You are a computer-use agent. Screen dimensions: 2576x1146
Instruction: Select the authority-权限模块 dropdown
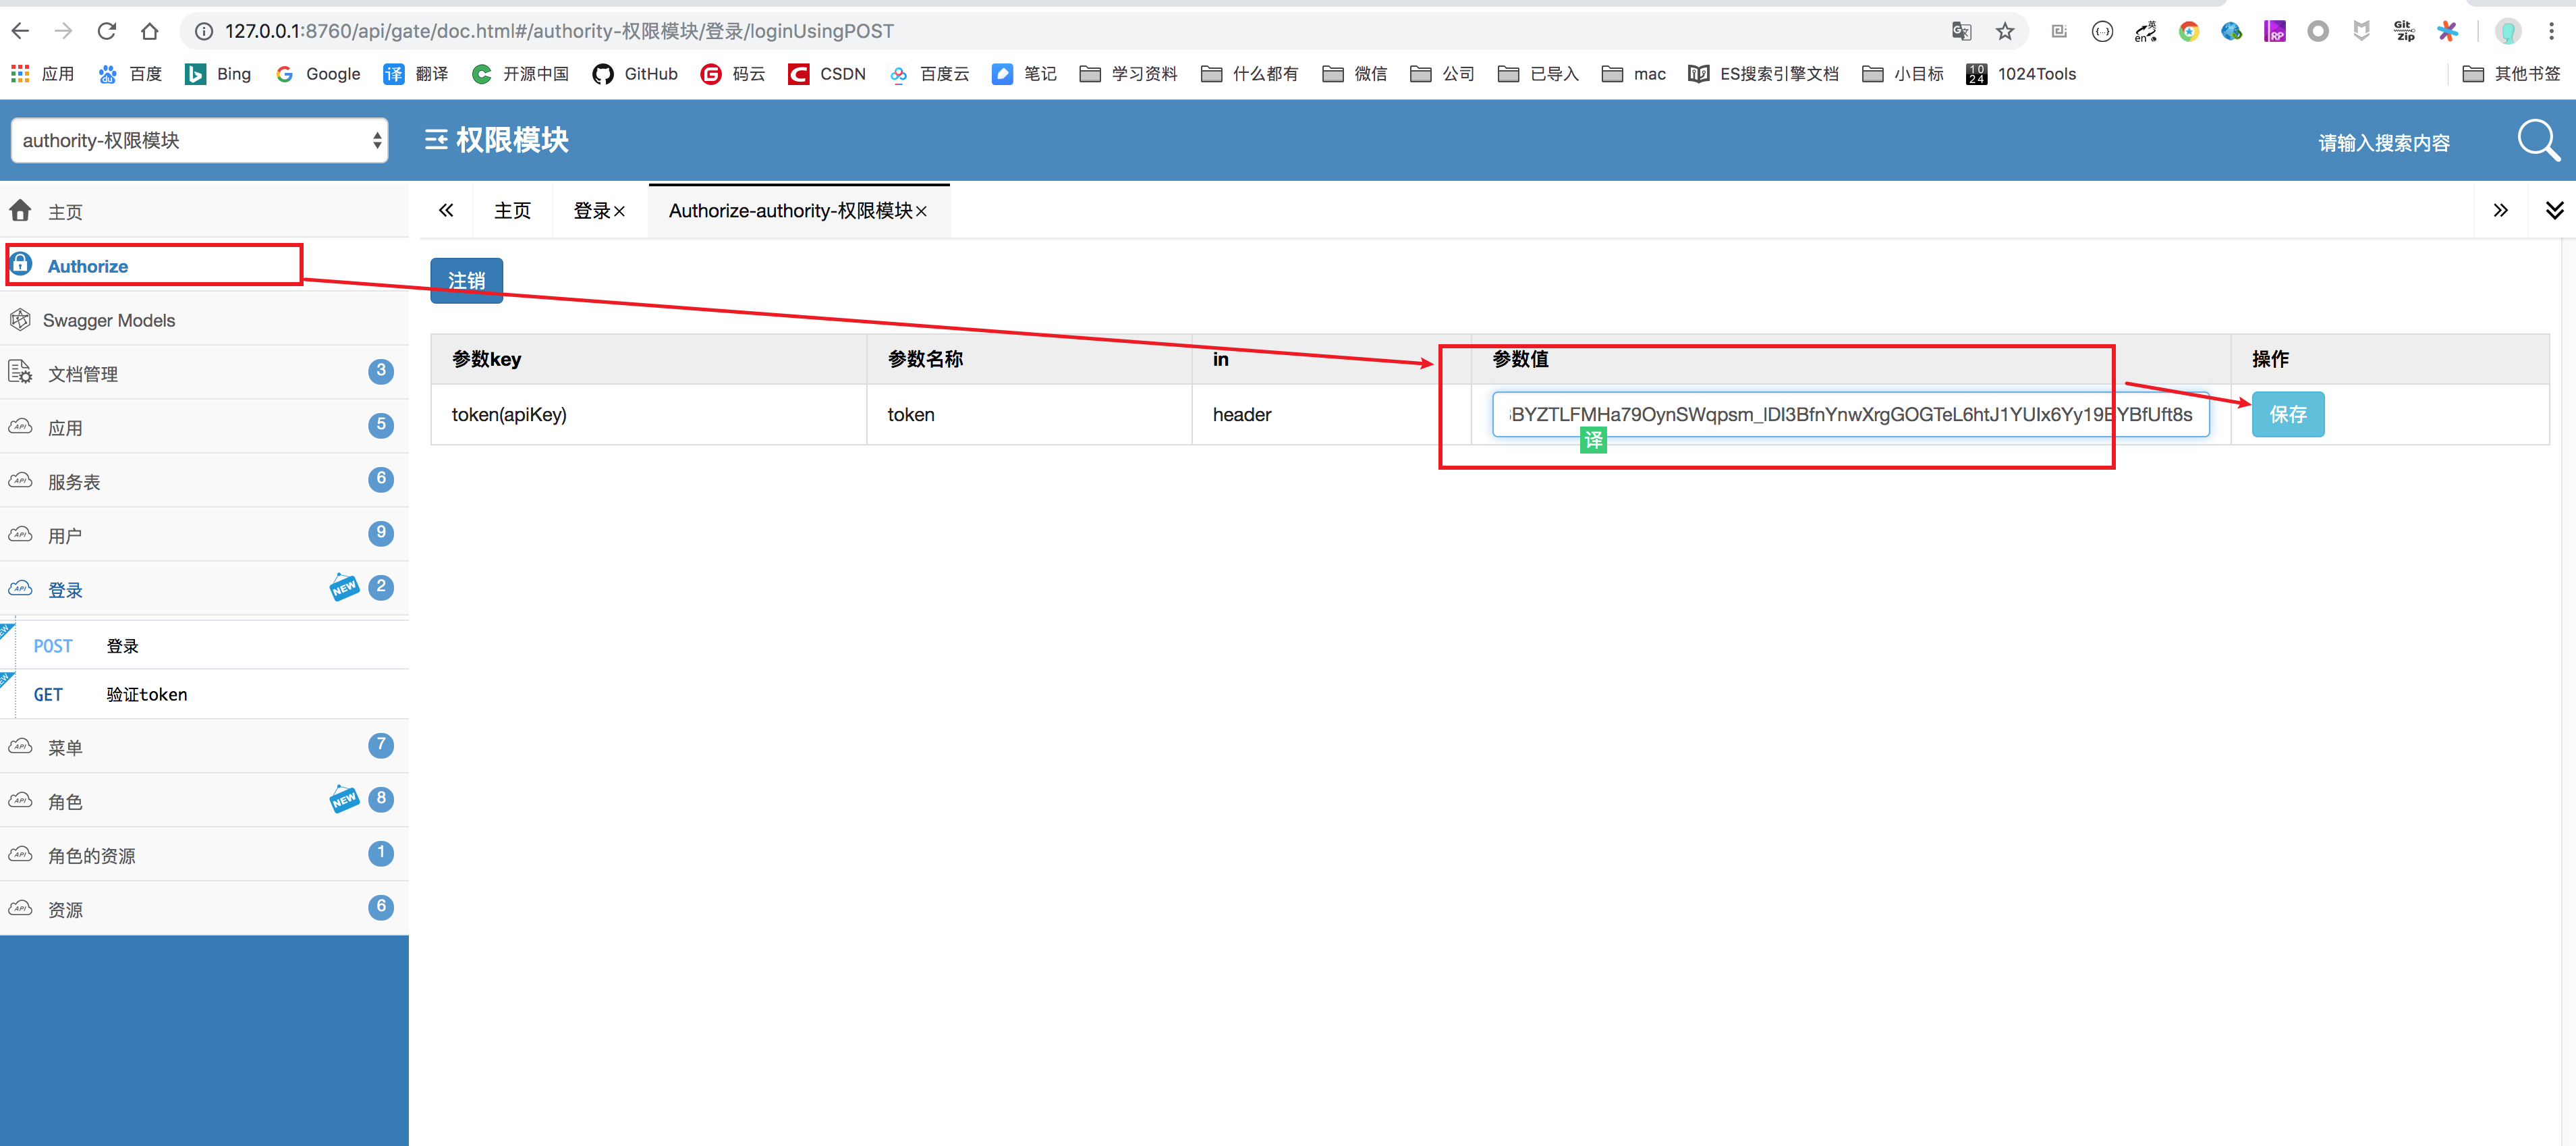[x=196, y=140]
